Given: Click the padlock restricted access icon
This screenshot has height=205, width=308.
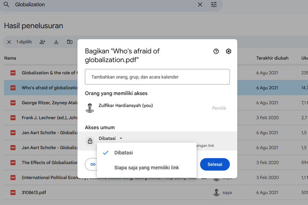Looking at the screenshot, I should tap(90, 141).
